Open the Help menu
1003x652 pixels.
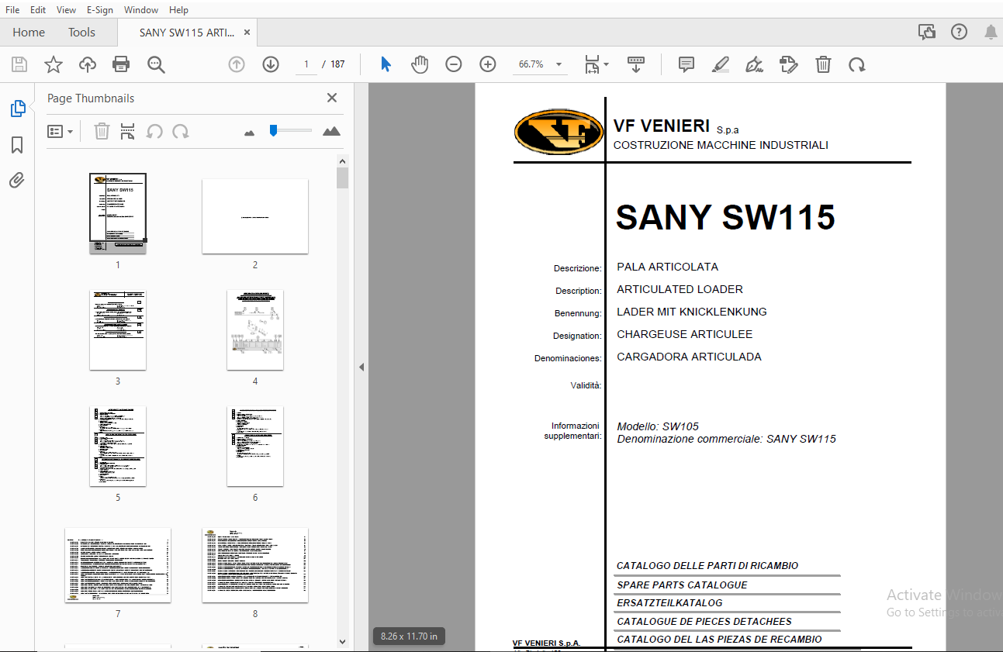click(178, 9)
